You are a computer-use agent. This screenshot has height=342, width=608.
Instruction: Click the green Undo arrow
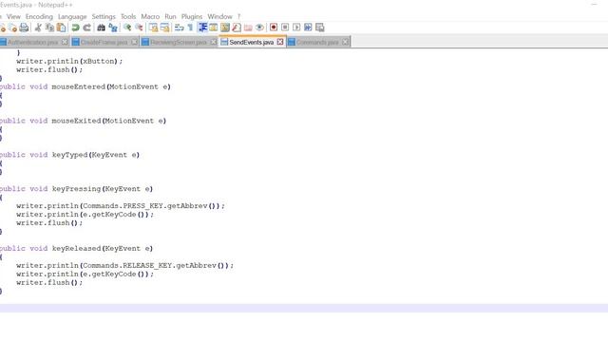tap(76, 28)
